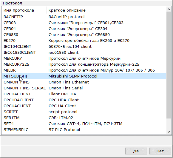The height and width of the screenshot is (158, 173).
Task: Select the CE6850 protocol entry
Action: click(84, 35)
